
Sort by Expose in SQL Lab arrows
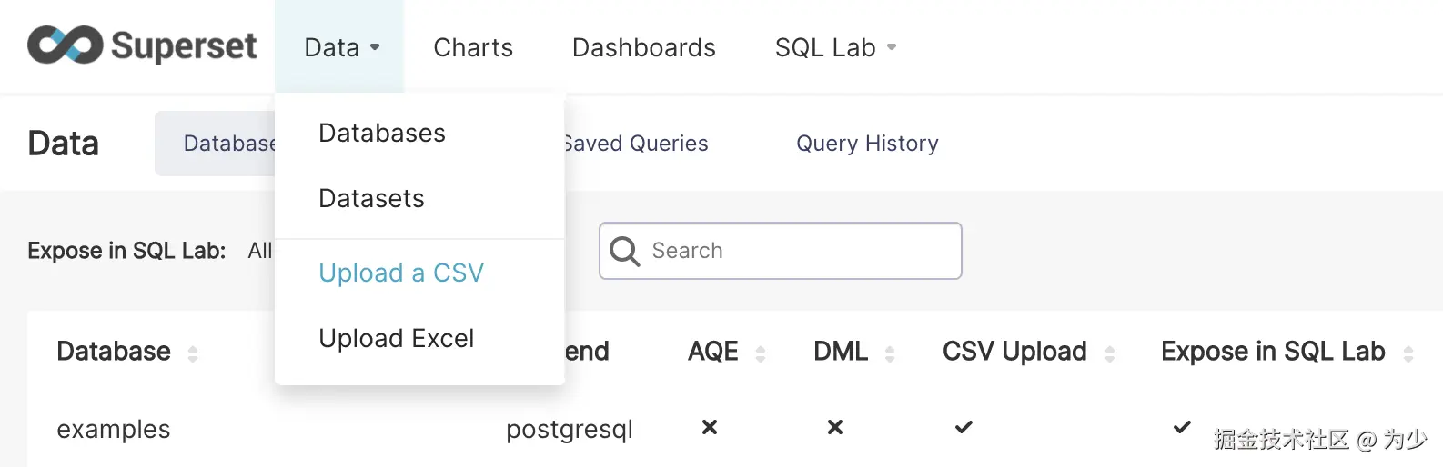coord(1408,353)
